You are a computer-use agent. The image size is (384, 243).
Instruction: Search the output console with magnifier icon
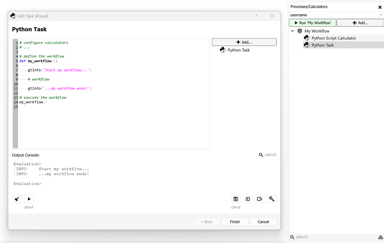(x=261, y=155)
